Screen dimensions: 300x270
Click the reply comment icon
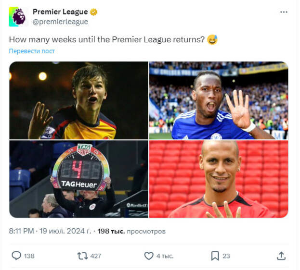pyautogui.click(x=16, y=256)
